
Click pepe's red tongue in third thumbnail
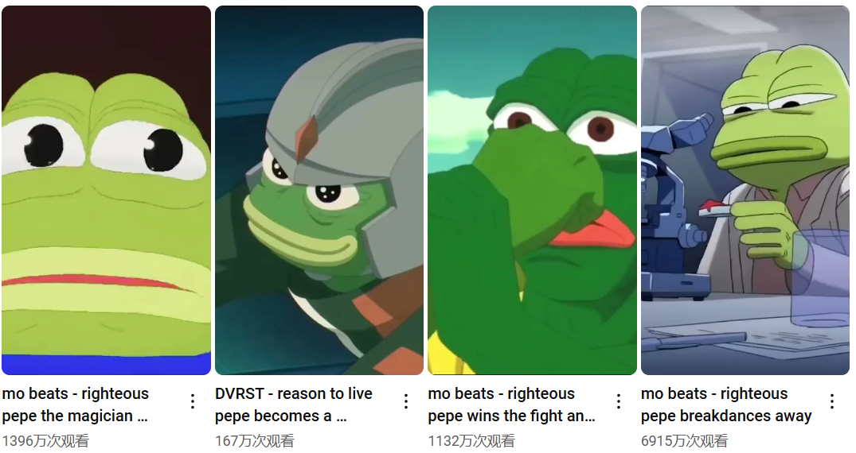click(592, 230)
